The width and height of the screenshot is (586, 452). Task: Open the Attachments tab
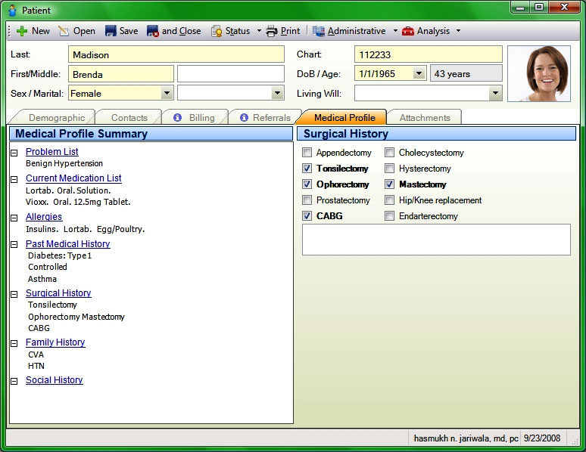[x=424, y=118]
